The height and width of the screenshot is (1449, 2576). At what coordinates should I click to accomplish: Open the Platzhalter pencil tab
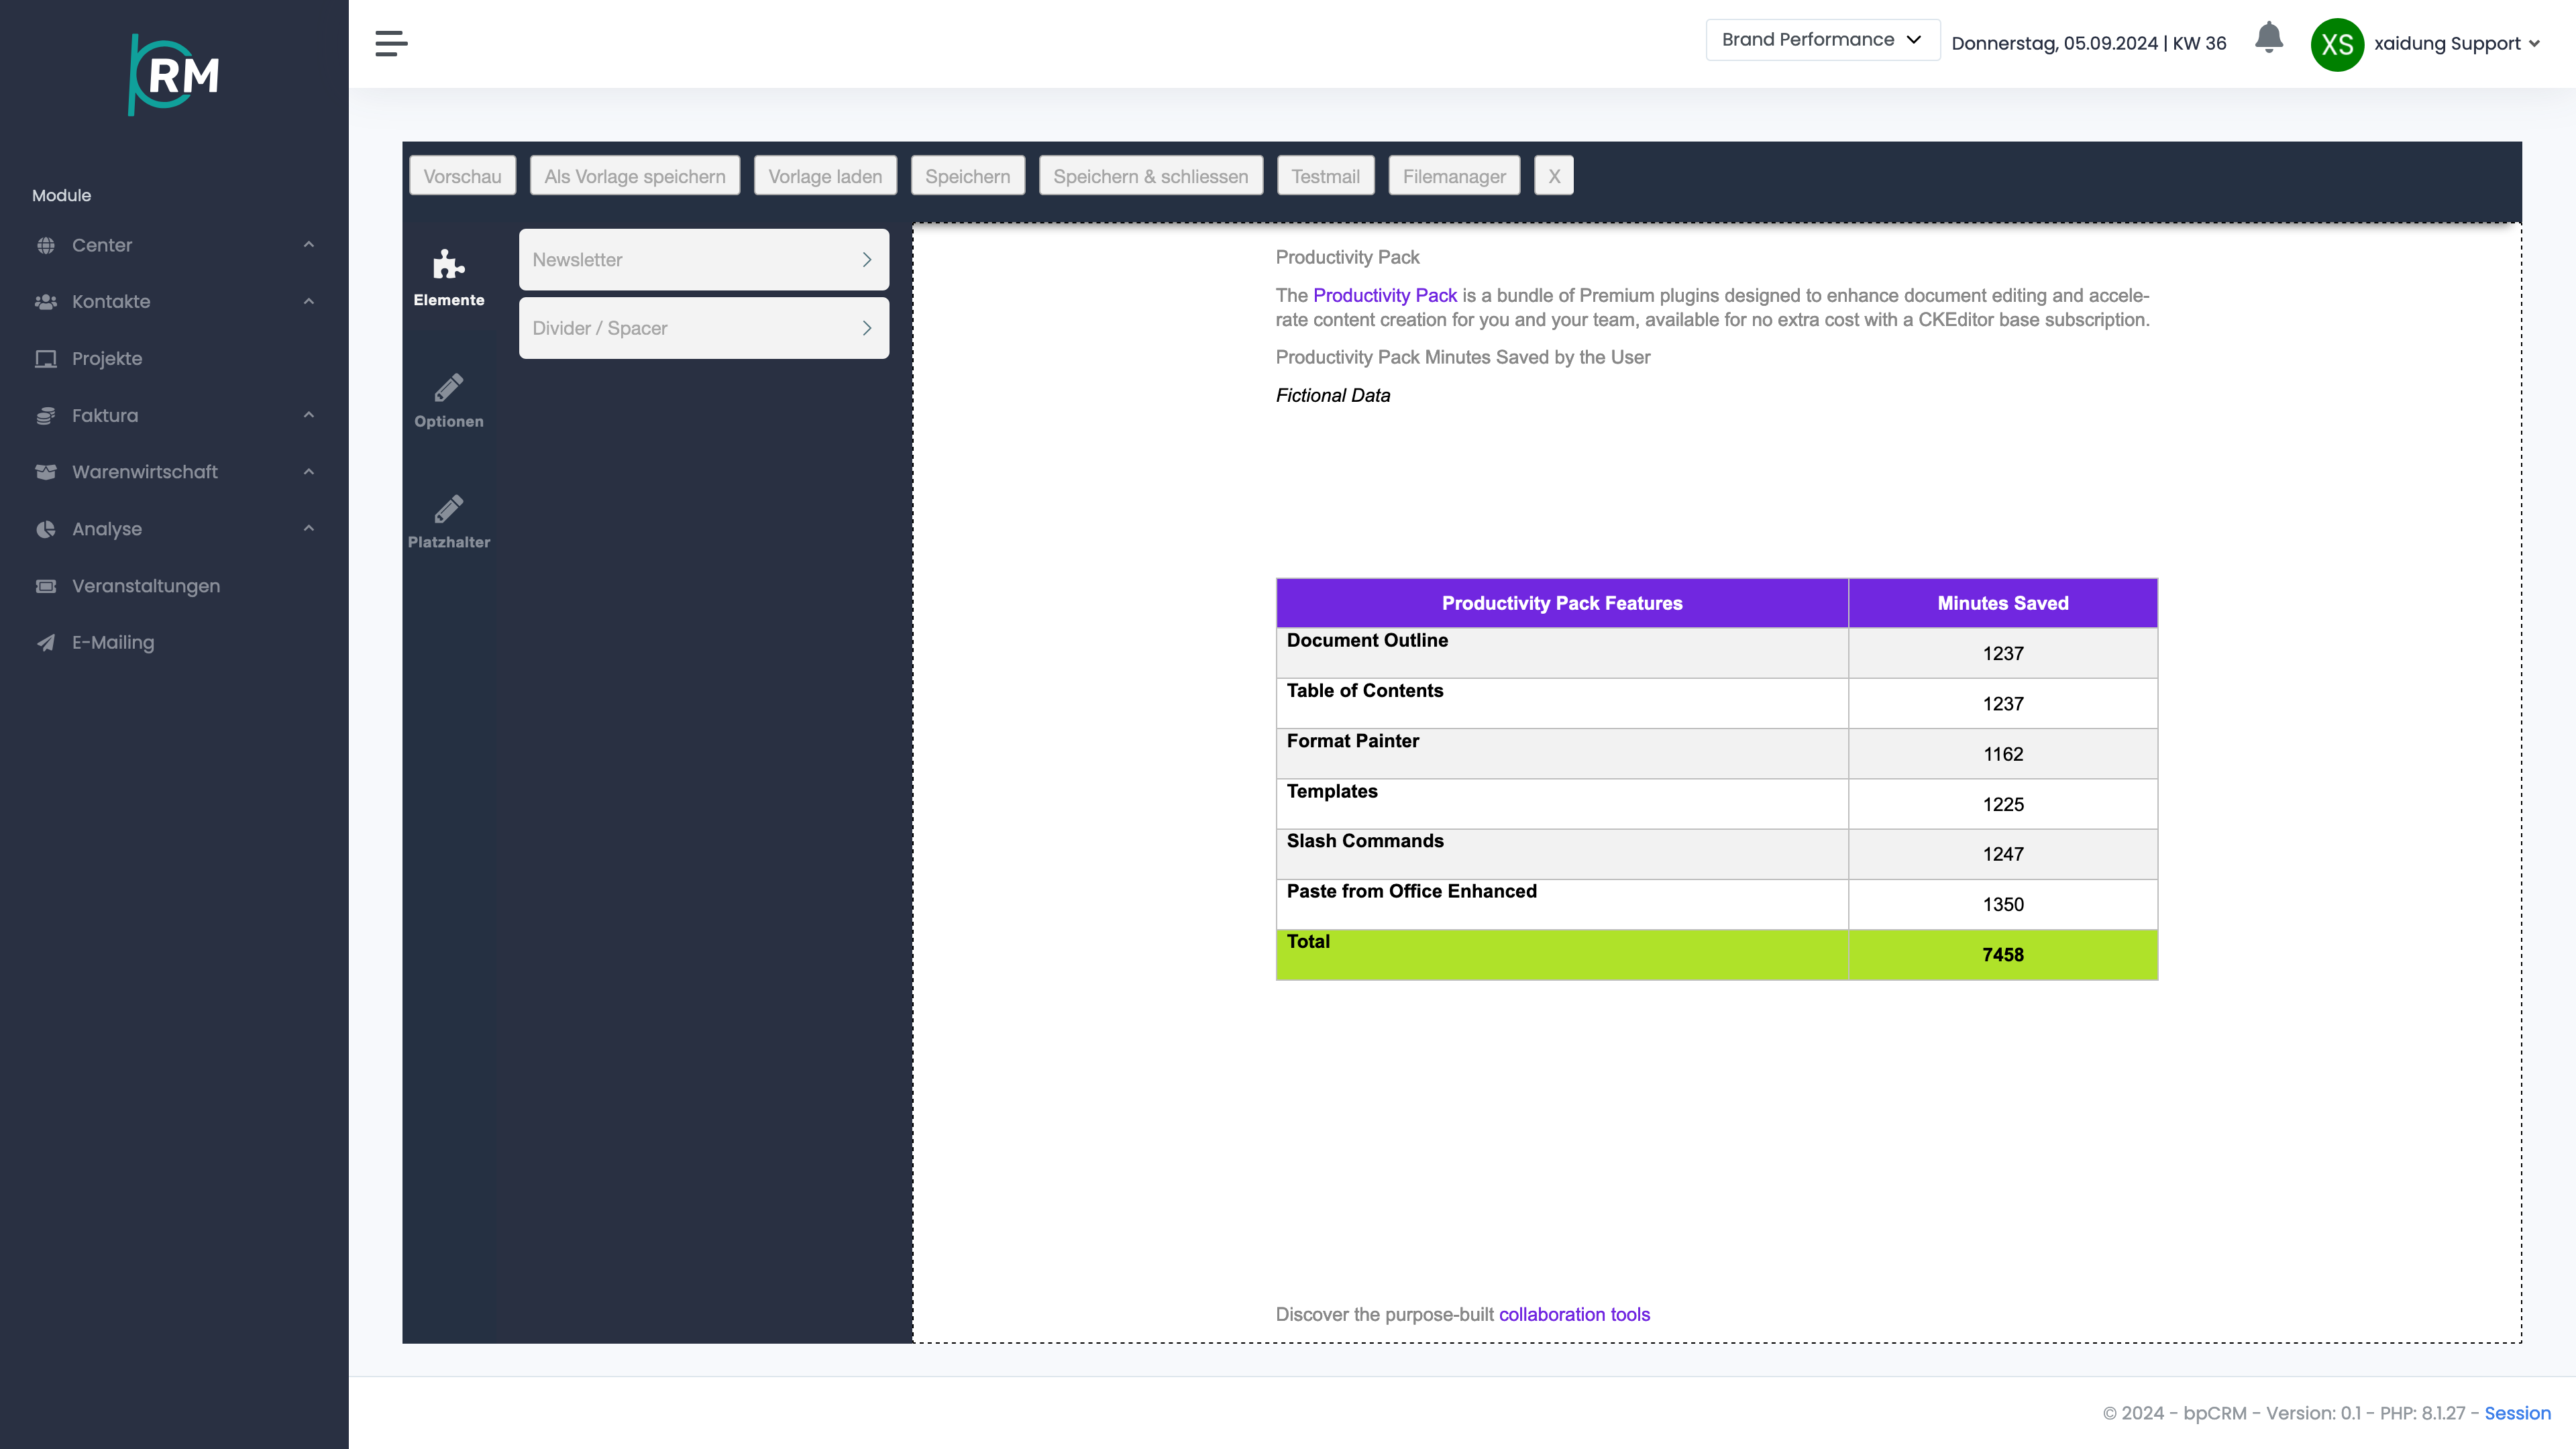449,521
